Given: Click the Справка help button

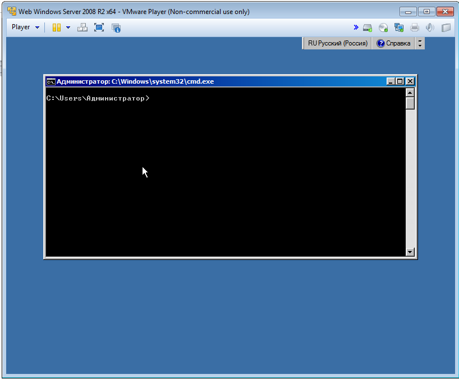Looking at the screenshot, I should point(393,43).
